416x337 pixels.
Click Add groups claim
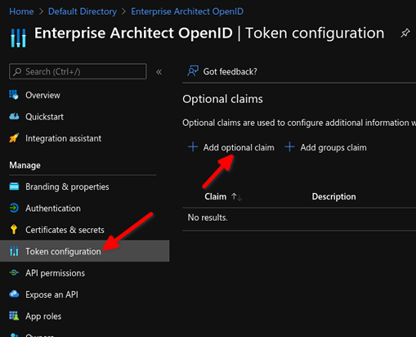325,147
